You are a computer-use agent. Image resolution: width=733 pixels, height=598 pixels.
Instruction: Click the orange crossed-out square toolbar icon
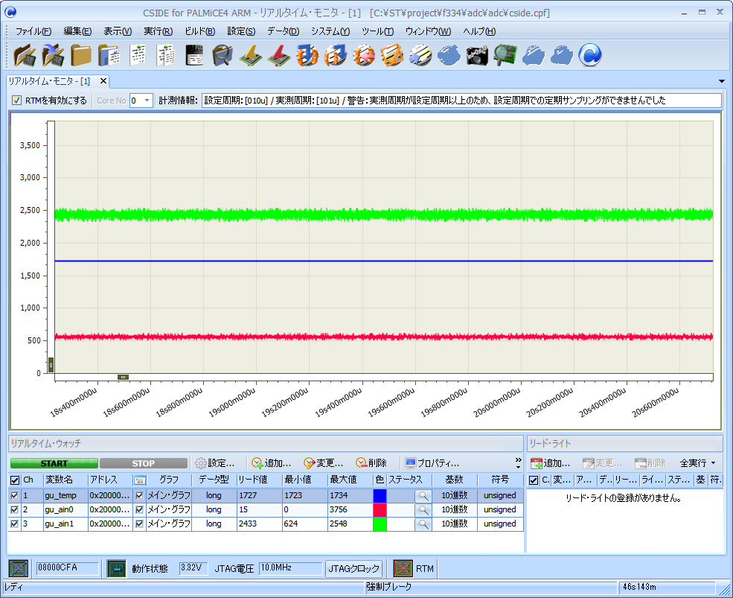(x=391, y=55)
